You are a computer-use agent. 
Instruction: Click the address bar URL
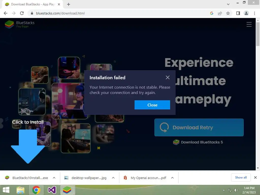[60, 13]
